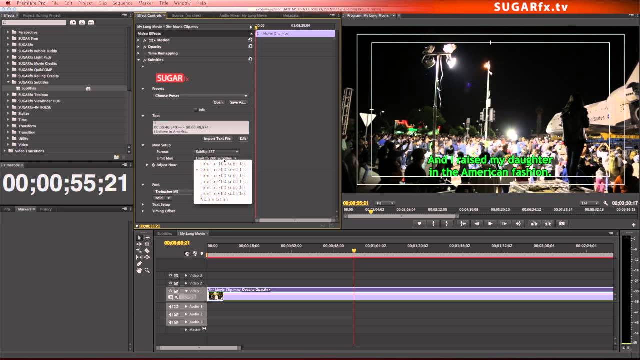Export a frame with the camera icon

(x=562, y=224)
